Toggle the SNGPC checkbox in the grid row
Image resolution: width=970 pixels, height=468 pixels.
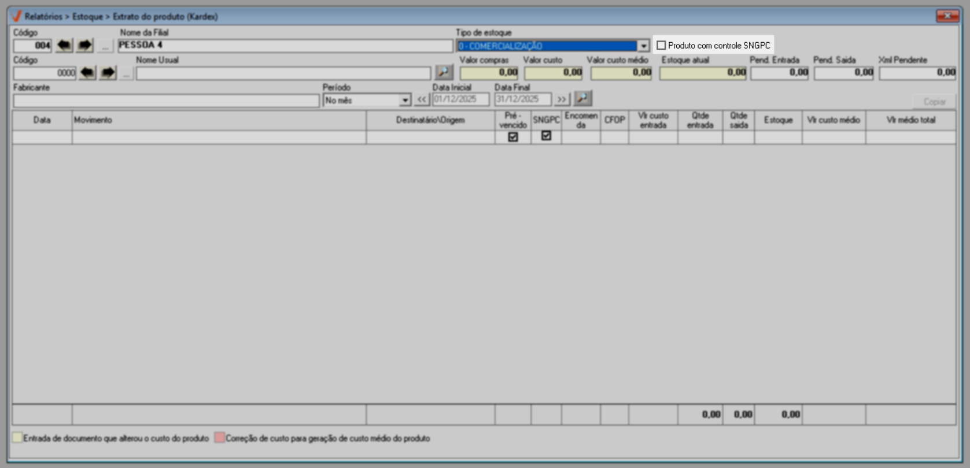546,136
